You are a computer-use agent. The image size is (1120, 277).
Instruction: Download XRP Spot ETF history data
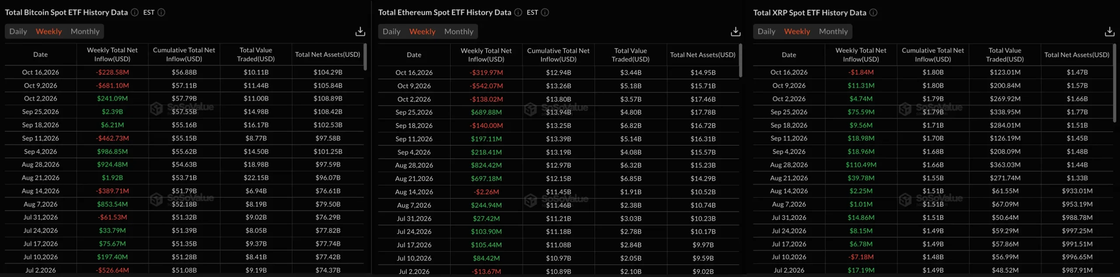(x=1109, y=31)
